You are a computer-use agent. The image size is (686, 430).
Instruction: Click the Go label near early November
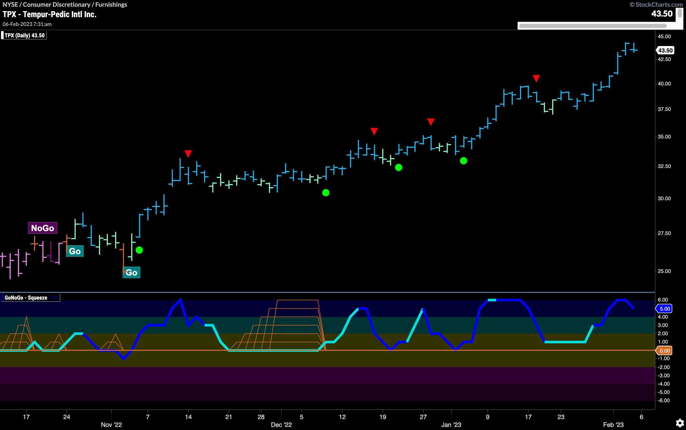(131, 272)
